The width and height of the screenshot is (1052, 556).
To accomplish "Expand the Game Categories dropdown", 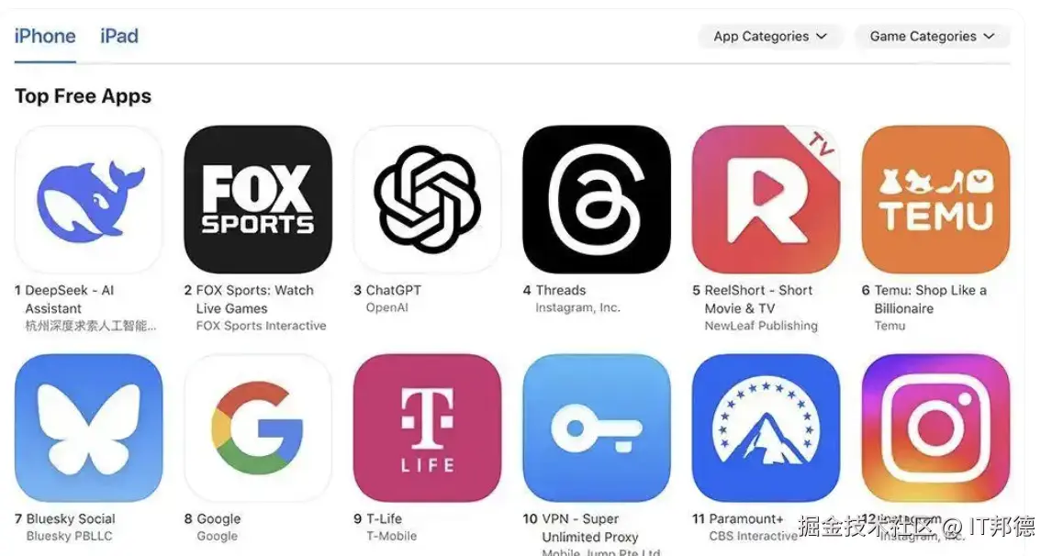I will click(932, 36).
